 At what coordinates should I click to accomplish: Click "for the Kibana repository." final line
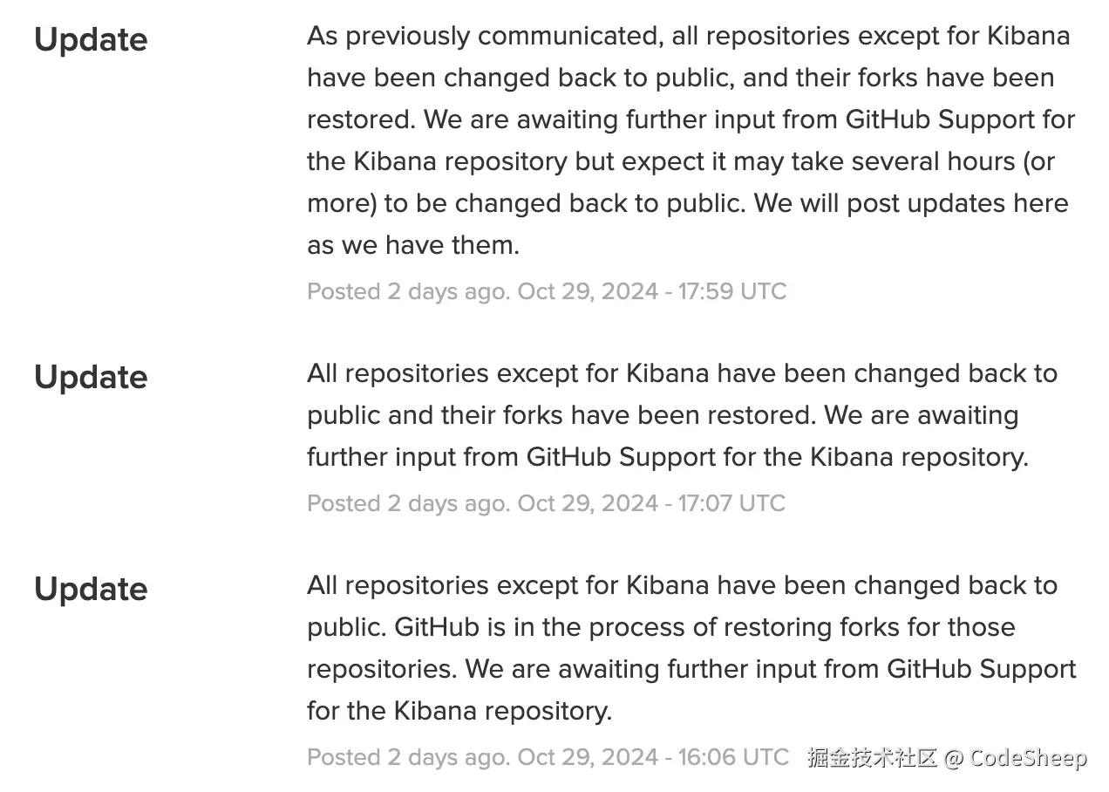(x=459, y=711)
